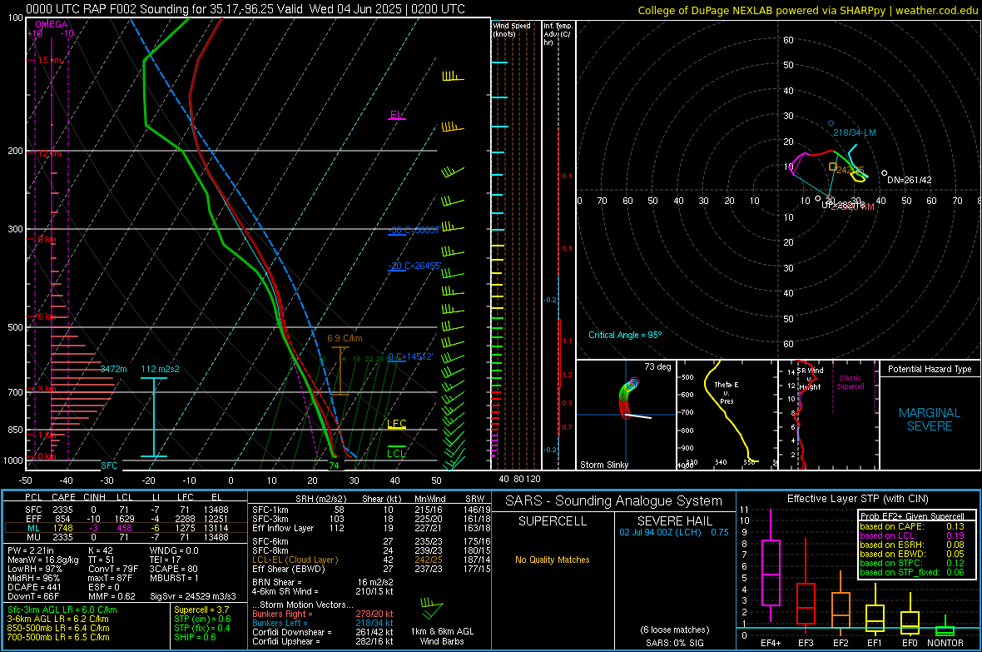982x652 pixels.
Task: Click the 1km & 6km wind barb symbol
Action: click(432, 609)
